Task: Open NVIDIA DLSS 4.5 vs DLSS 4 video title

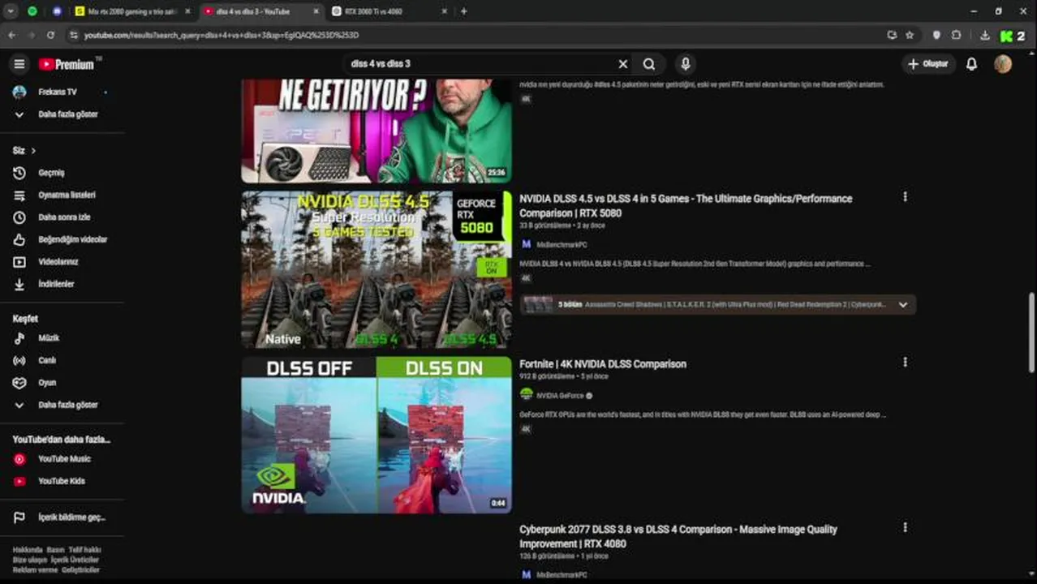Action: tap(686, 206)
